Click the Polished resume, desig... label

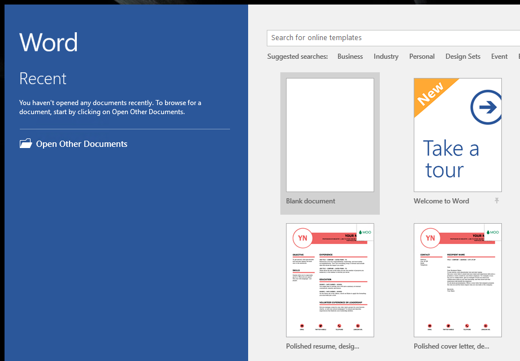[x=322, y=346]
